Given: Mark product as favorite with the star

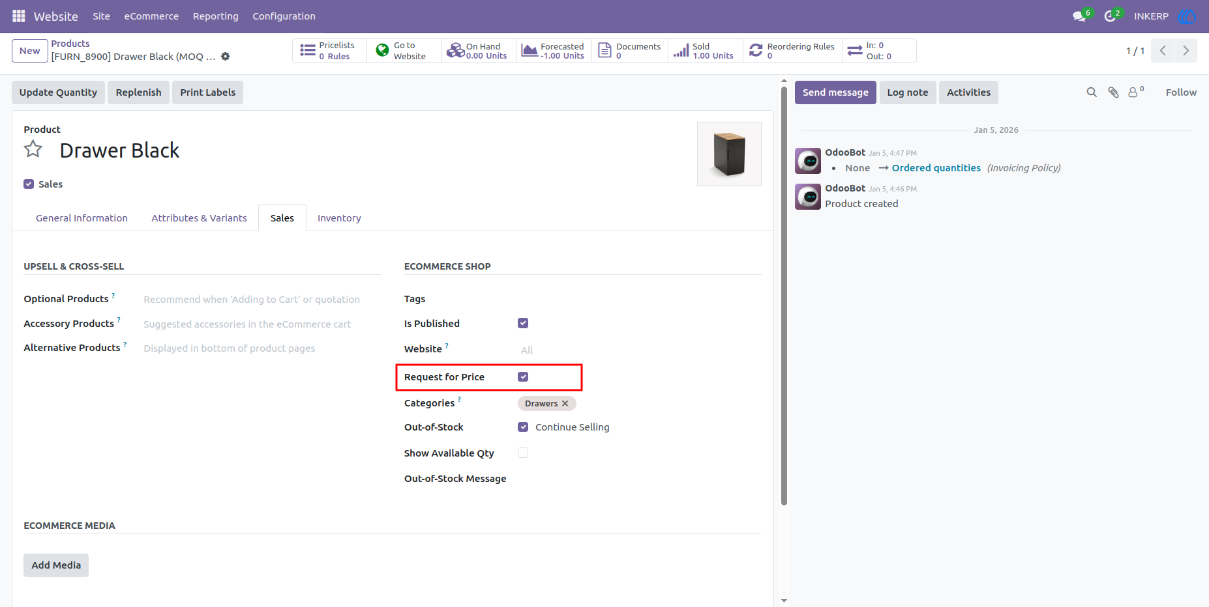Looking at the screenshot, I should click(x=33, y=150).
